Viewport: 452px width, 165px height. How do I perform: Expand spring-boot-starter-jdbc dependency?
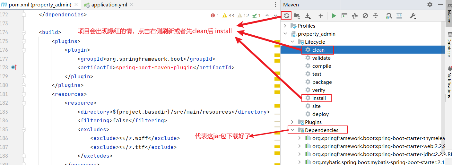coord(300,154)
